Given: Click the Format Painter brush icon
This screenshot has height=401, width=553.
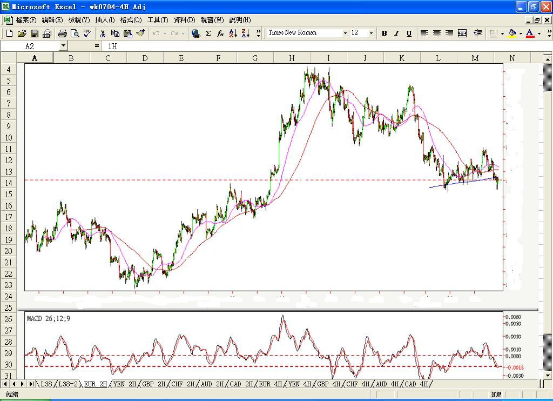Looking at the screenshot, I should pos(140,34).
